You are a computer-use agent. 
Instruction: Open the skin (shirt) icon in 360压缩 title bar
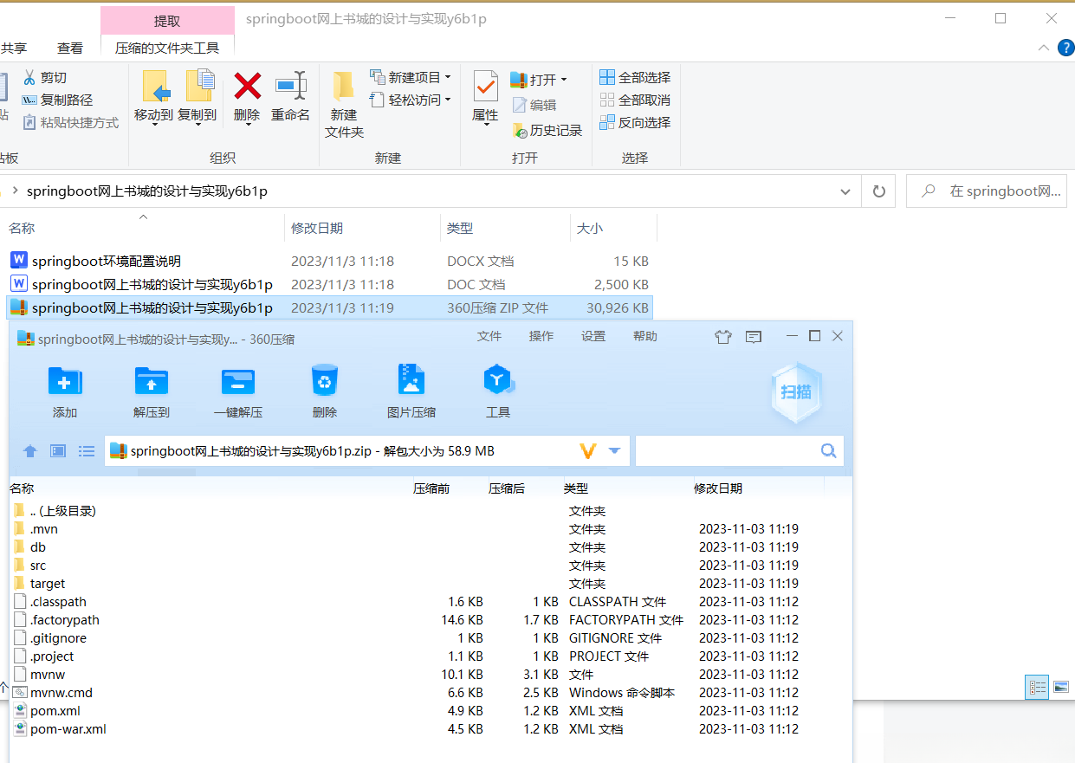(723, 337)
